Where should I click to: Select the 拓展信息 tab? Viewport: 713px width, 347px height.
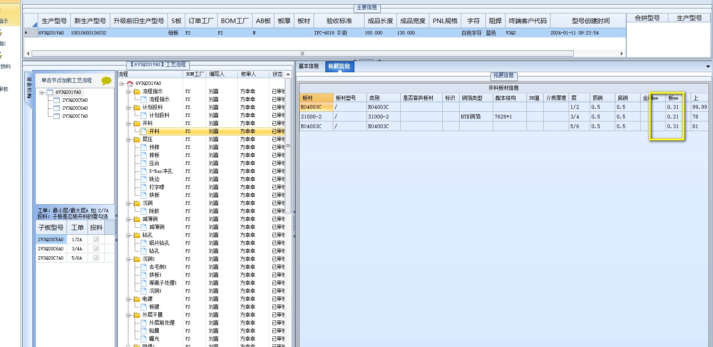[x=339, y=66]
